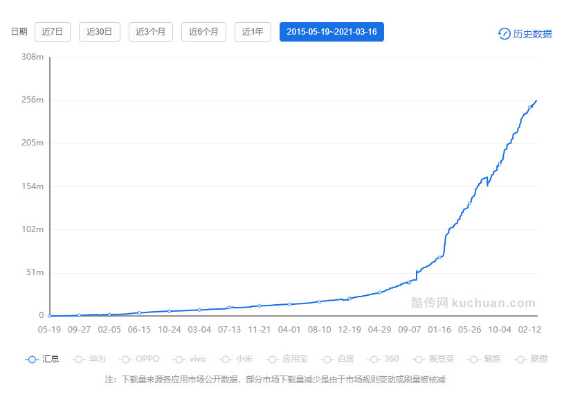This screenshot has width=573, height=397.
Task: Click the 豌豆荚 legend marker icon
Action: point(419,359)
